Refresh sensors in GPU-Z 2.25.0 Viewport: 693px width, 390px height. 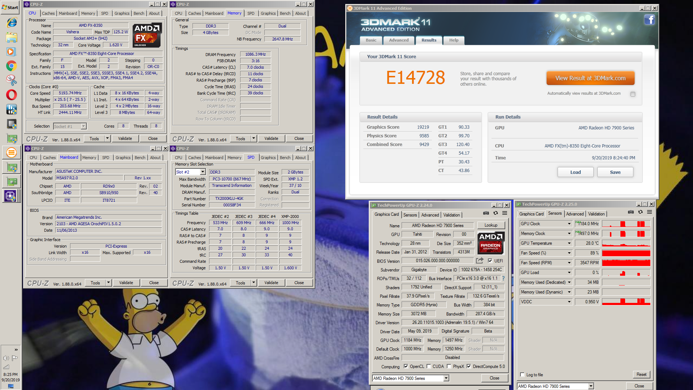pos(640,212)
